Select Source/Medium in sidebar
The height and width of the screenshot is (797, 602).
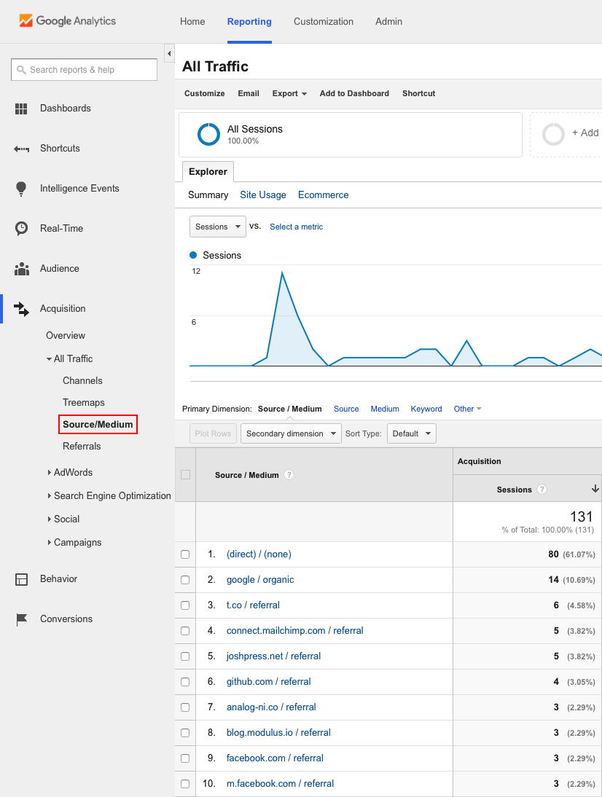(x=98, y=425)
